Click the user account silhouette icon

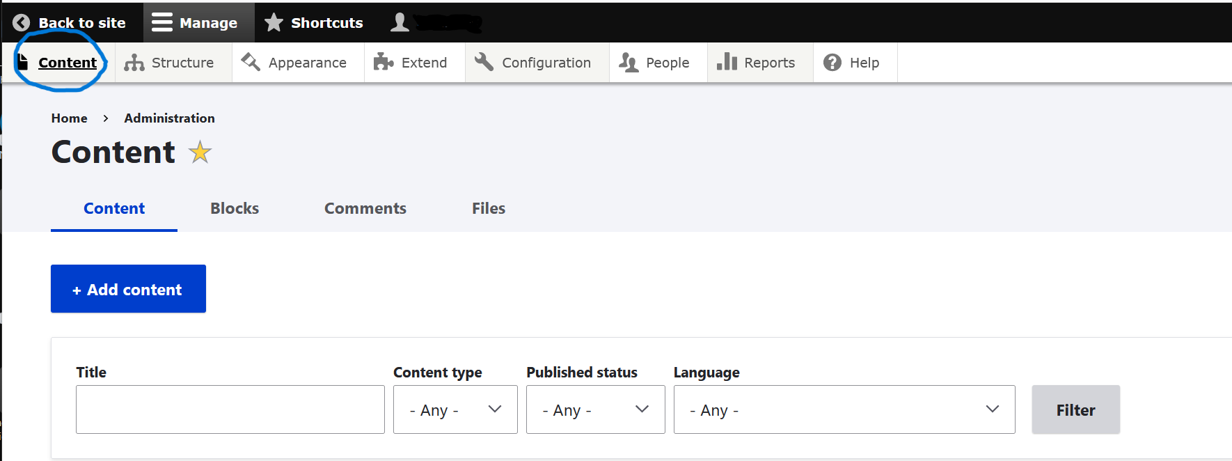click(x=400, y=22)
